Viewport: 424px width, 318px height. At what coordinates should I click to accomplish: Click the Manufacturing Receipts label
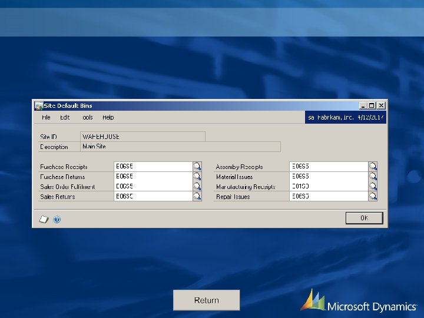(x=246, y=187)
